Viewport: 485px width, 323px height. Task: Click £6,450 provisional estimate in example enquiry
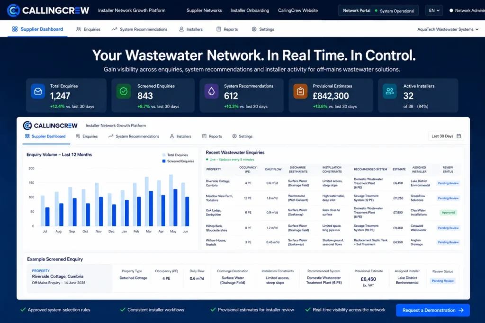(368, 279)
